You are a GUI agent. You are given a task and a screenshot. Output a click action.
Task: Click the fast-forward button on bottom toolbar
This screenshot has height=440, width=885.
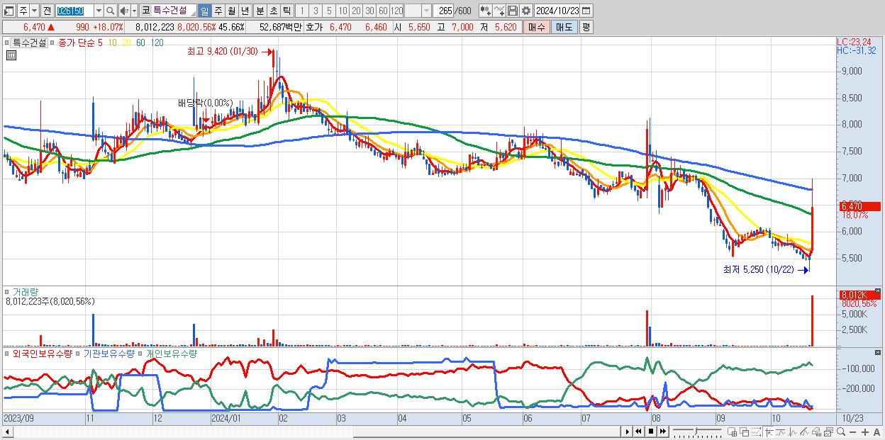[x=662, y=431]
